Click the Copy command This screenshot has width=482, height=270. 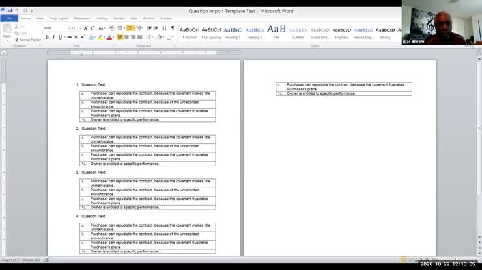pyautogui.click(x=21, y=33)
